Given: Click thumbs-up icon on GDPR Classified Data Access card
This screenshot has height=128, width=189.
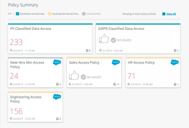Looking at the screenshot, I should [104, 38].
